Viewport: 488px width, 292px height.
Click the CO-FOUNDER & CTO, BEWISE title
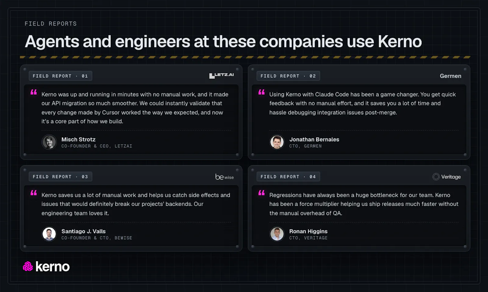97,238
